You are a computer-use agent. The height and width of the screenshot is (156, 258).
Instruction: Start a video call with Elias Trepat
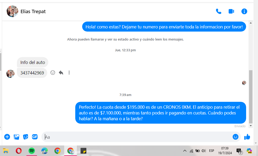(231, 11)
